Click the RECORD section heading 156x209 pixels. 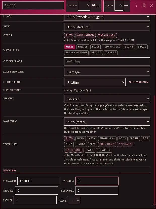(10, 171)
